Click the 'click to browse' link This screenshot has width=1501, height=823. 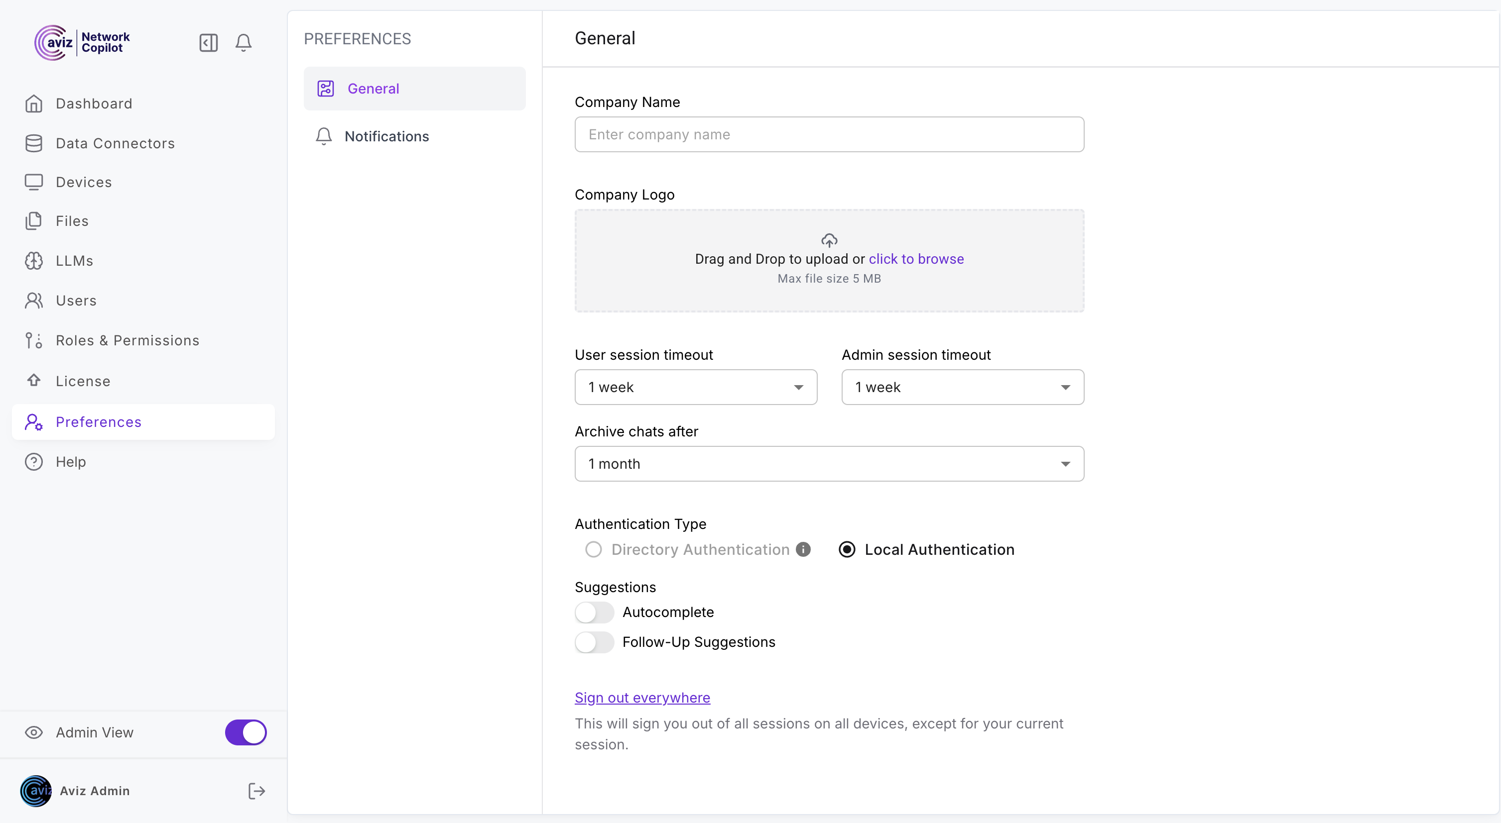click(916, 259)
